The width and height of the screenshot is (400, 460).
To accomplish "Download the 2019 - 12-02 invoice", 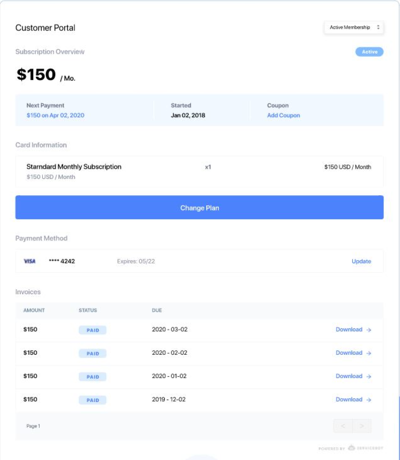I will point(349,400).
